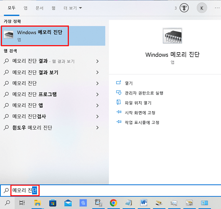Click the preview pane title 'Windows 메모리 진단'
The image size is (221, 209).
(172, 54)
